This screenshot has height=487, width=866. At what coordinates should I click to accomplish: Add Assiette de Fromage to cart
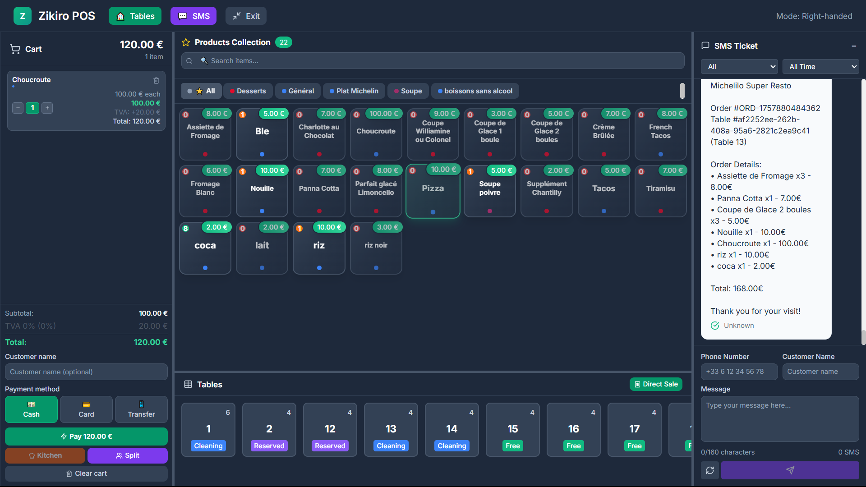click(205, 134)
